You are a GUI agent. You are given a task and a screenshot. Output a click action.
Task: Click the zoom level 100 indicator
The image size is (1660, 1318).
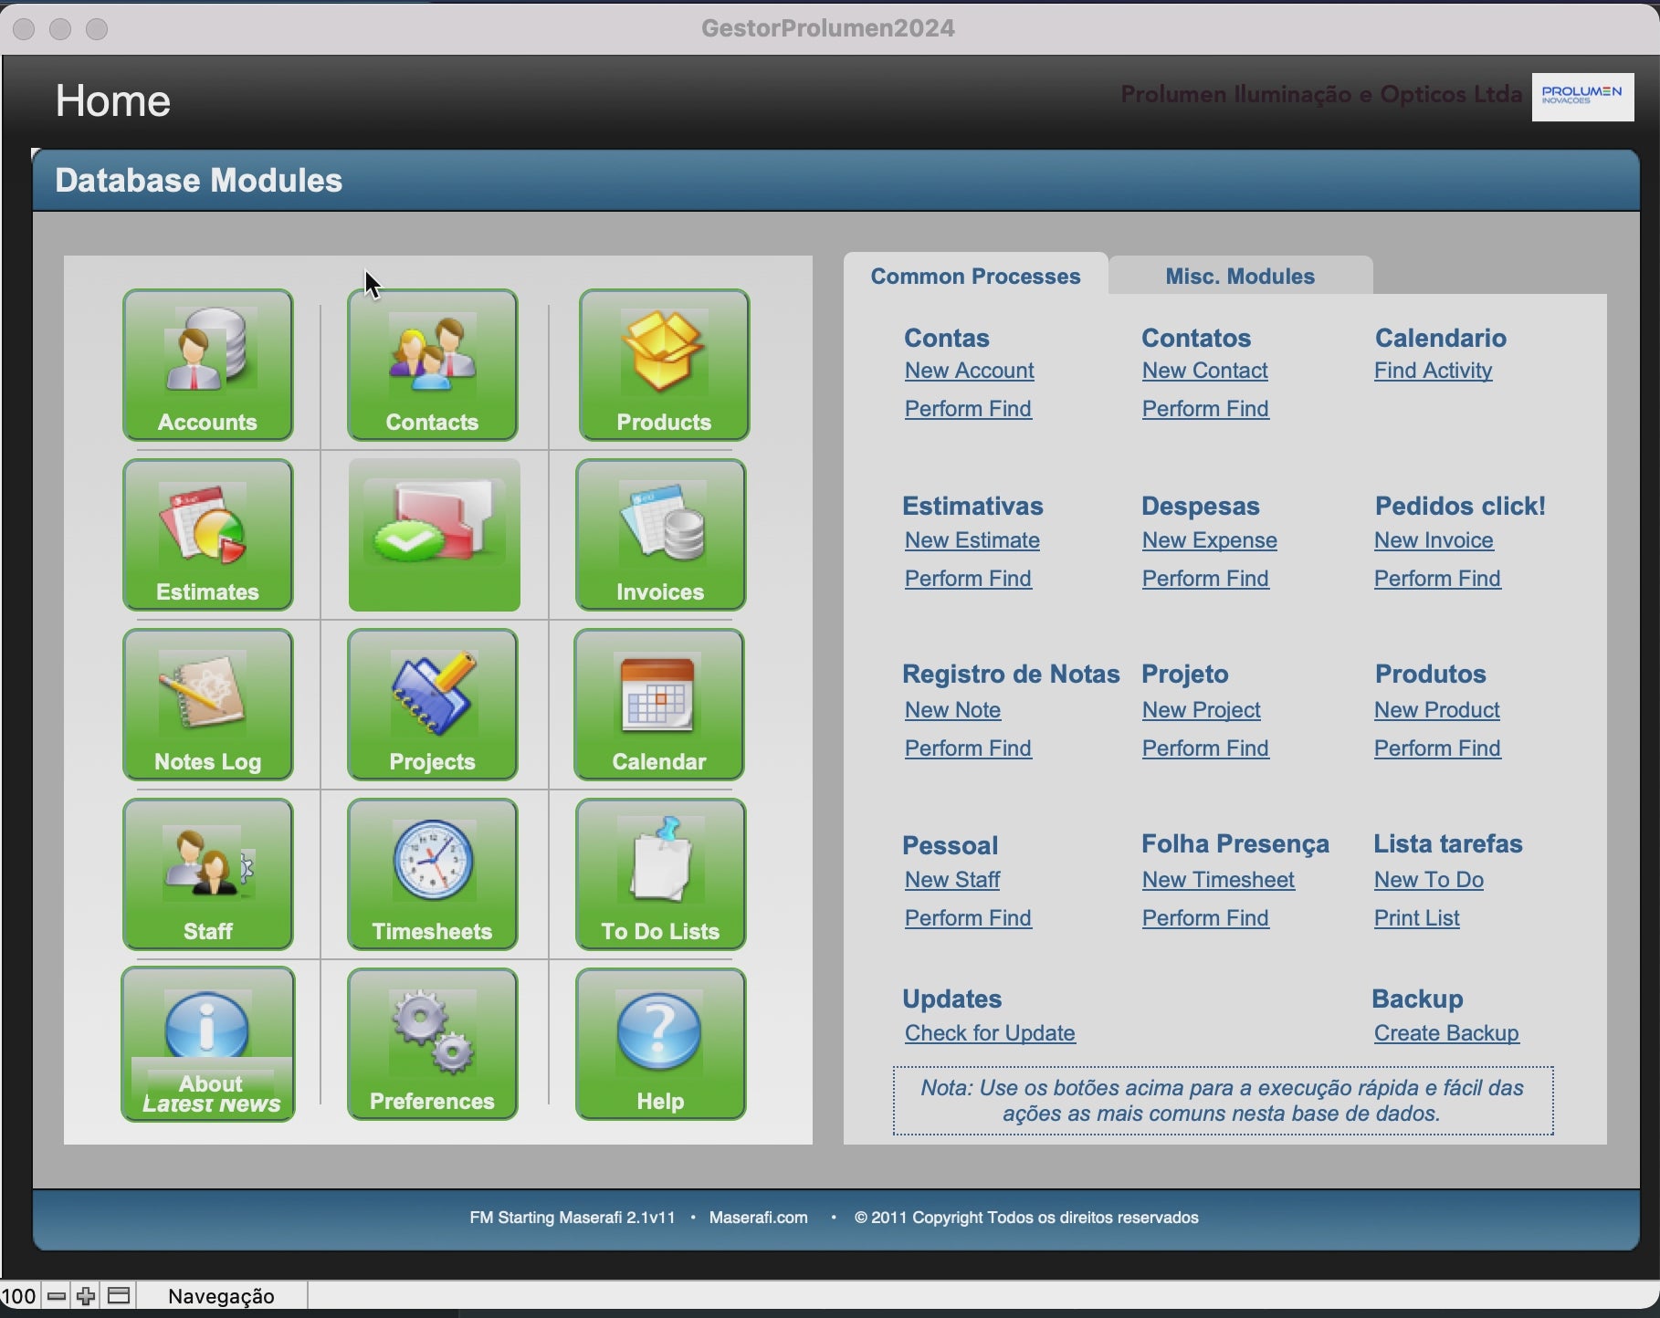[x=18, y=1296]
